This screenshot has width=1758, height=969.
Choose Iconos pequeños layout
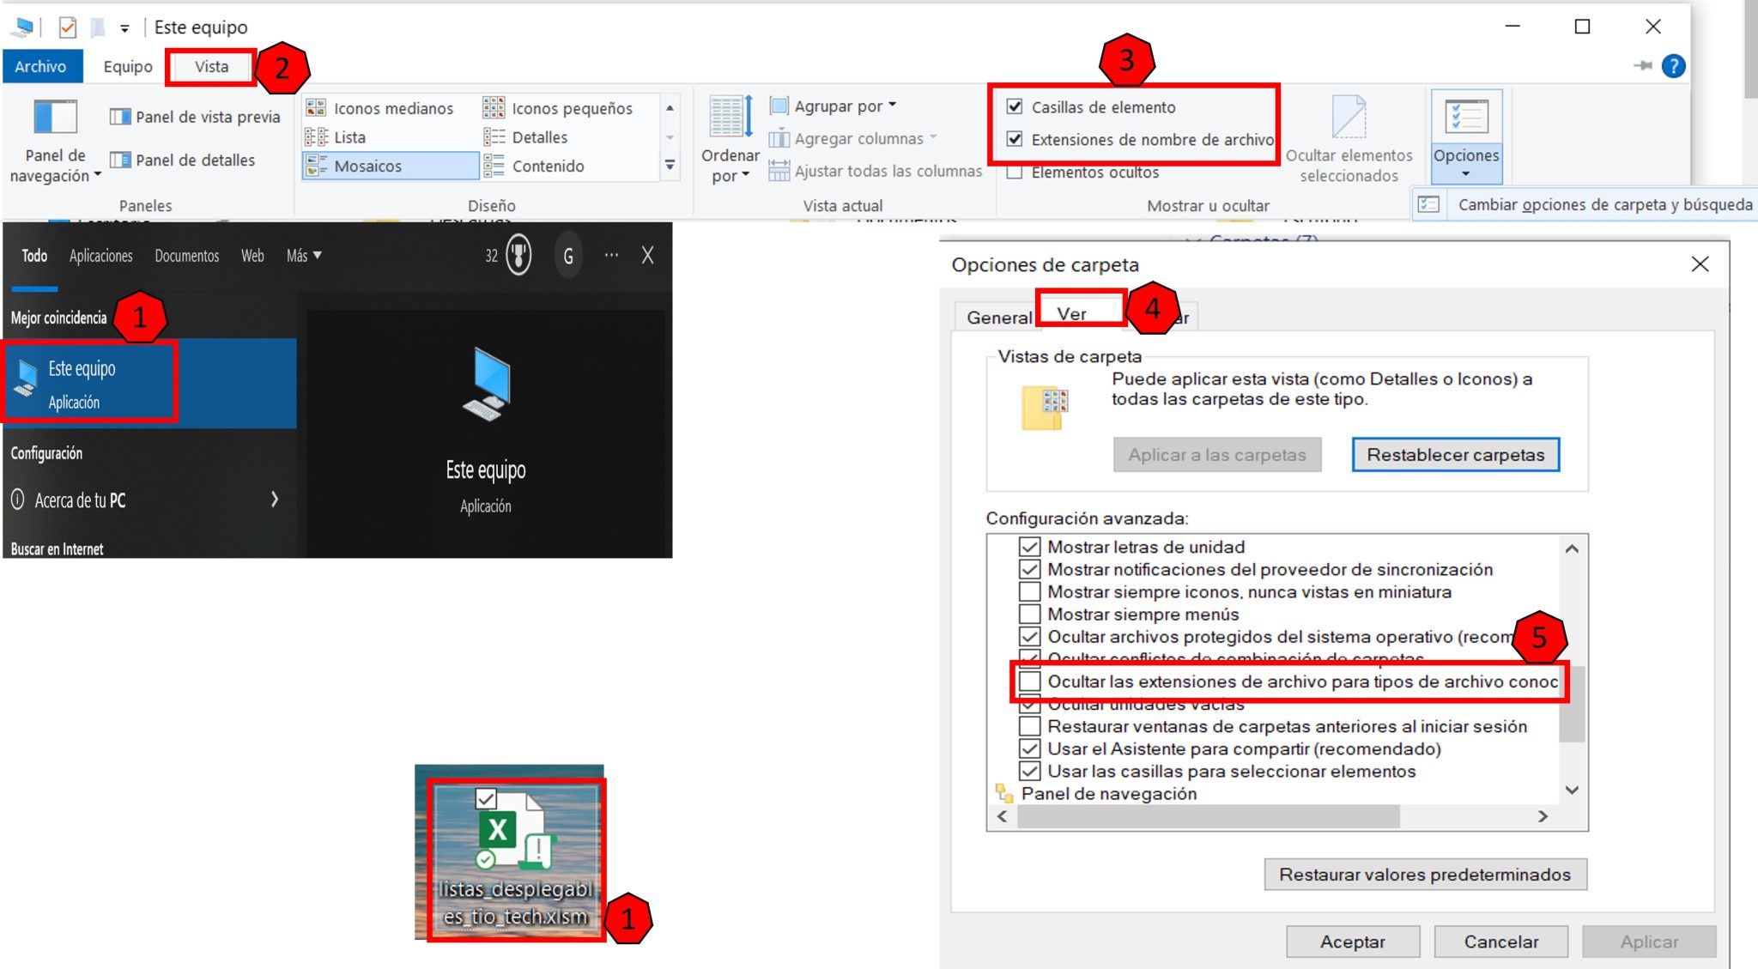(558, 108)
